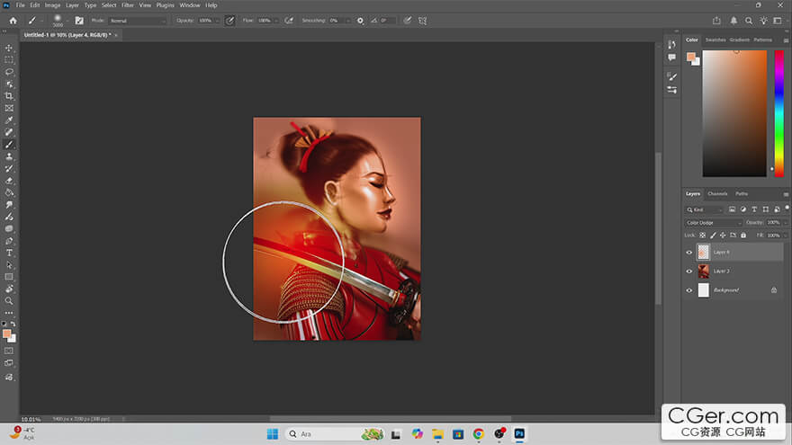The height and width of the screenshot is (445, 792).
Task: Select the Zoom magnifier tool
Action: (9, 301)
